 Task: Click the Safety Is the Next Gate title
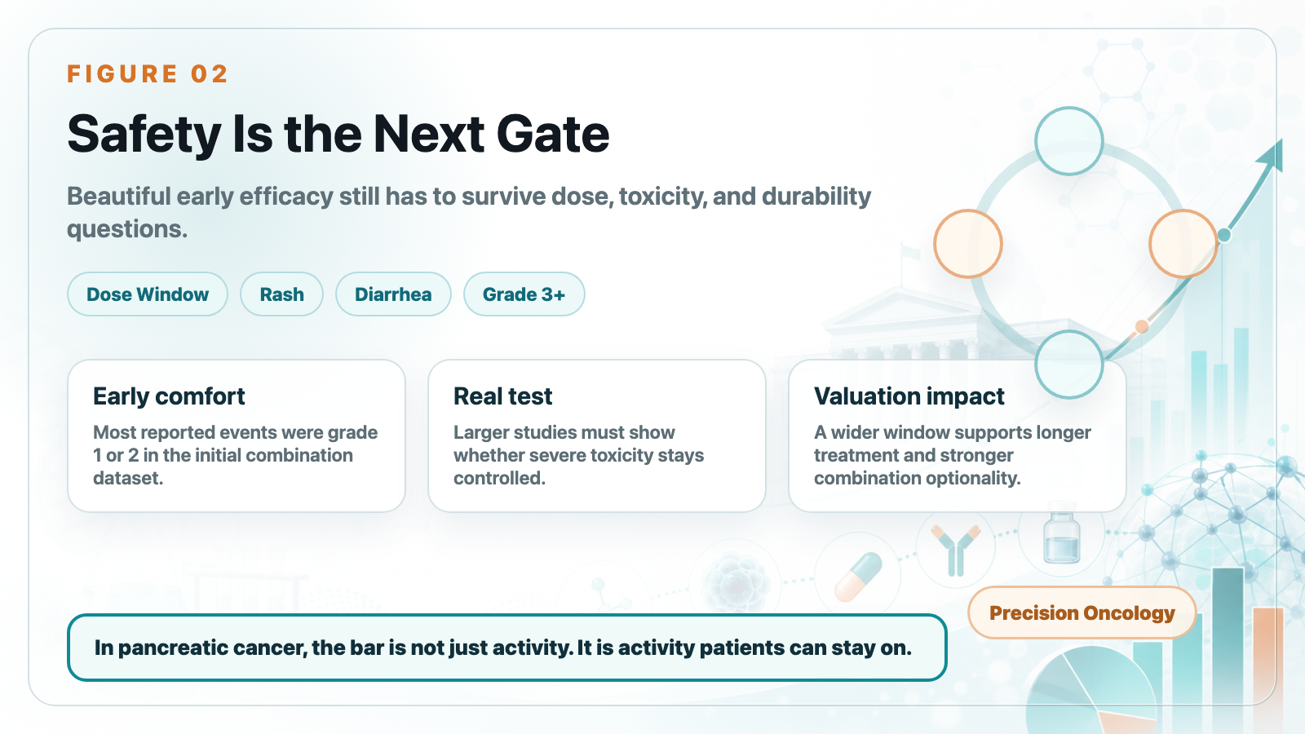click(338, 134)
